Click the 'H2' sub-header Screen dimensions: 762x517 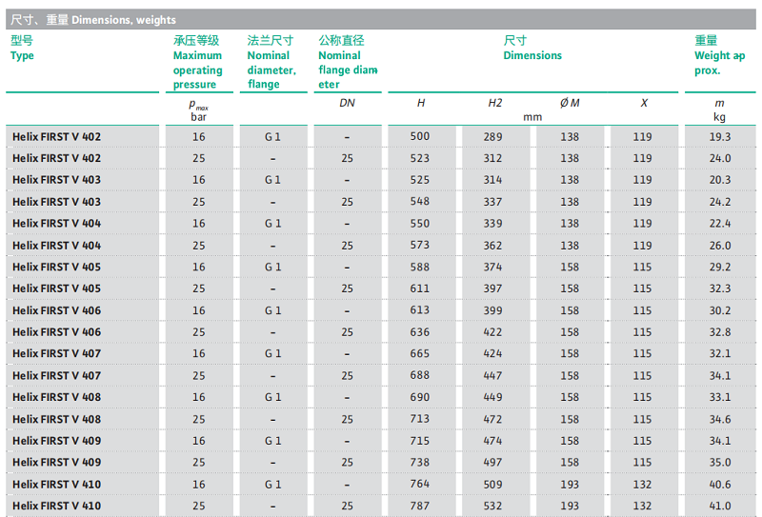494,103
